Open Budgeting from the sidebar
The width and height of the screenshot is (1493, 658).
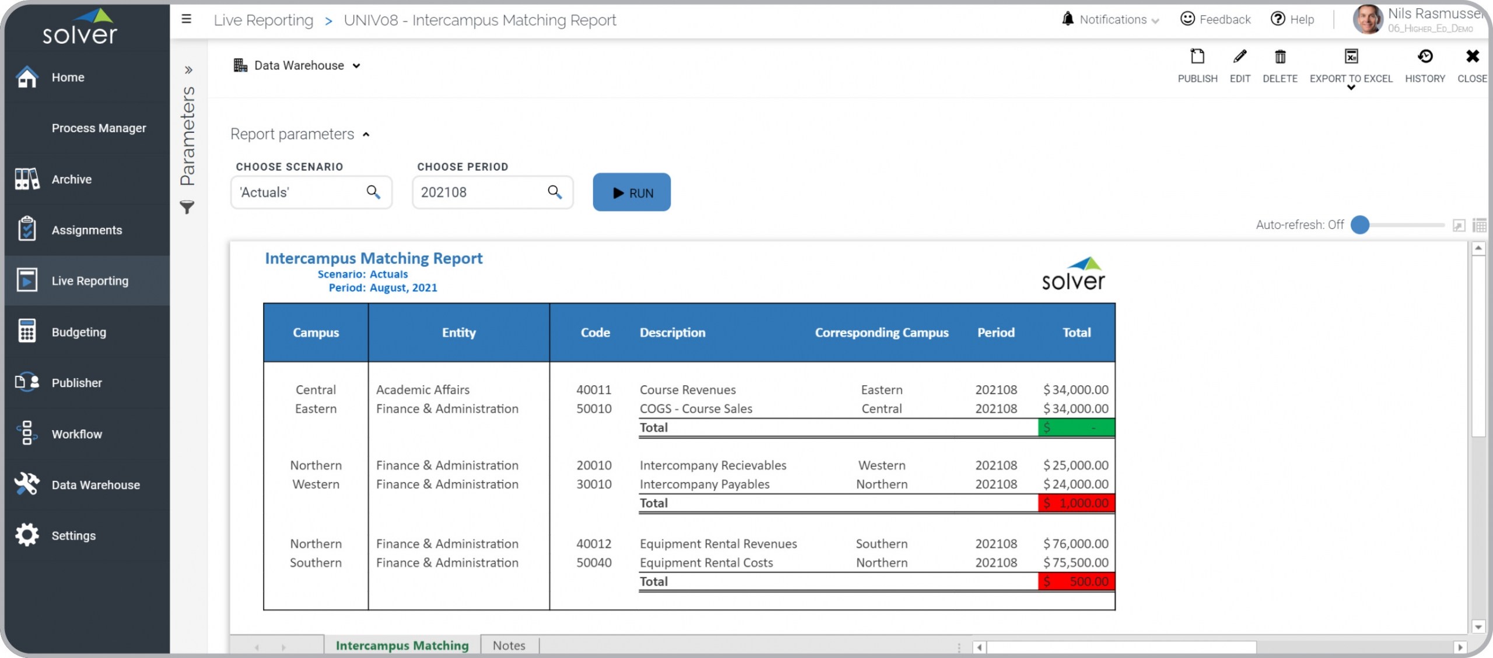(79, 332)
